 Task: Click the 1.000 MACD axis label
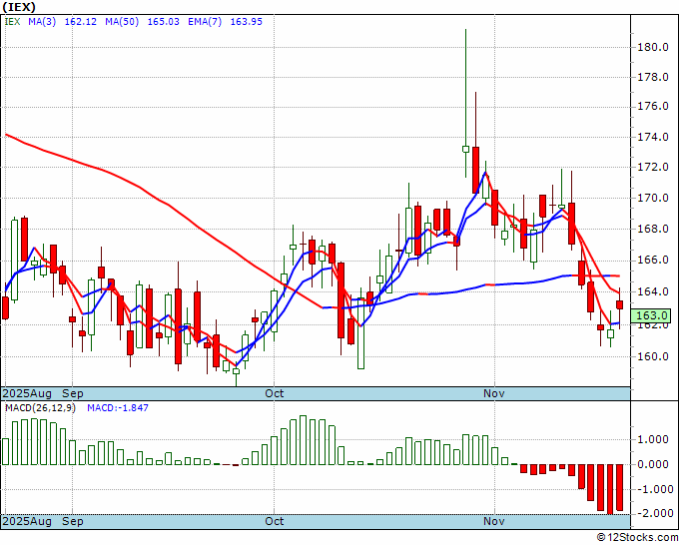655,440
